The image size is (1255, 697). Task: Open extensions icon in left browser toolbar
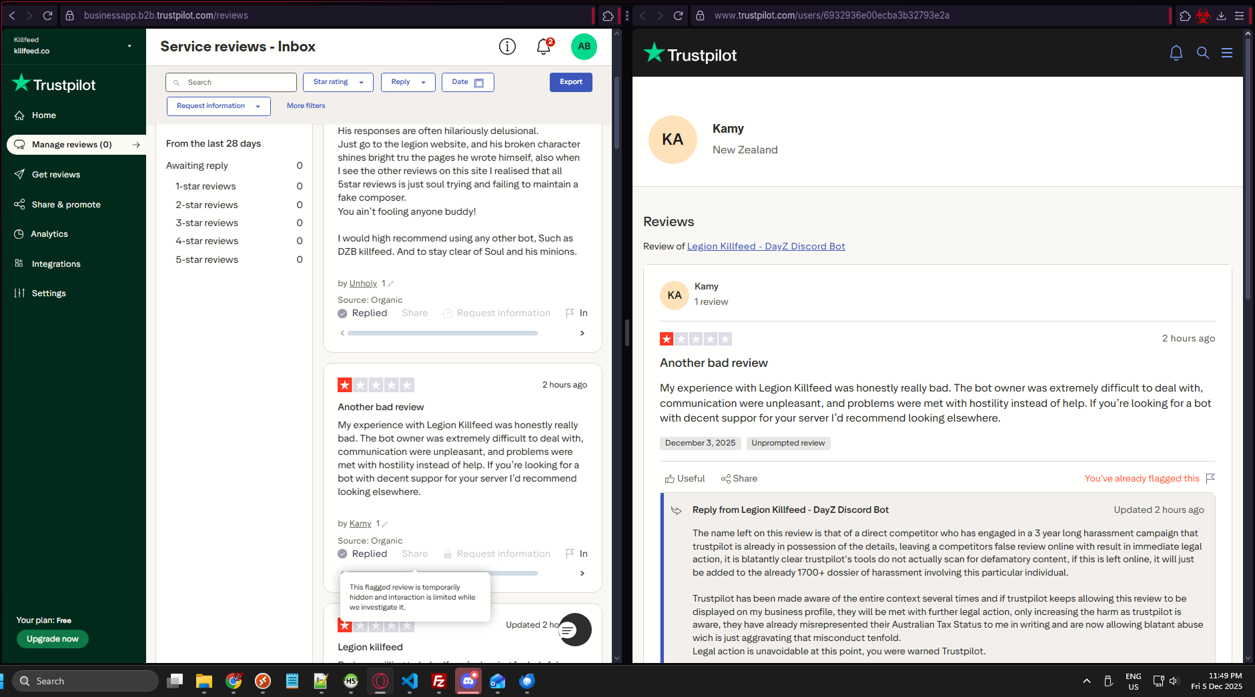click(x=608, y=15)
